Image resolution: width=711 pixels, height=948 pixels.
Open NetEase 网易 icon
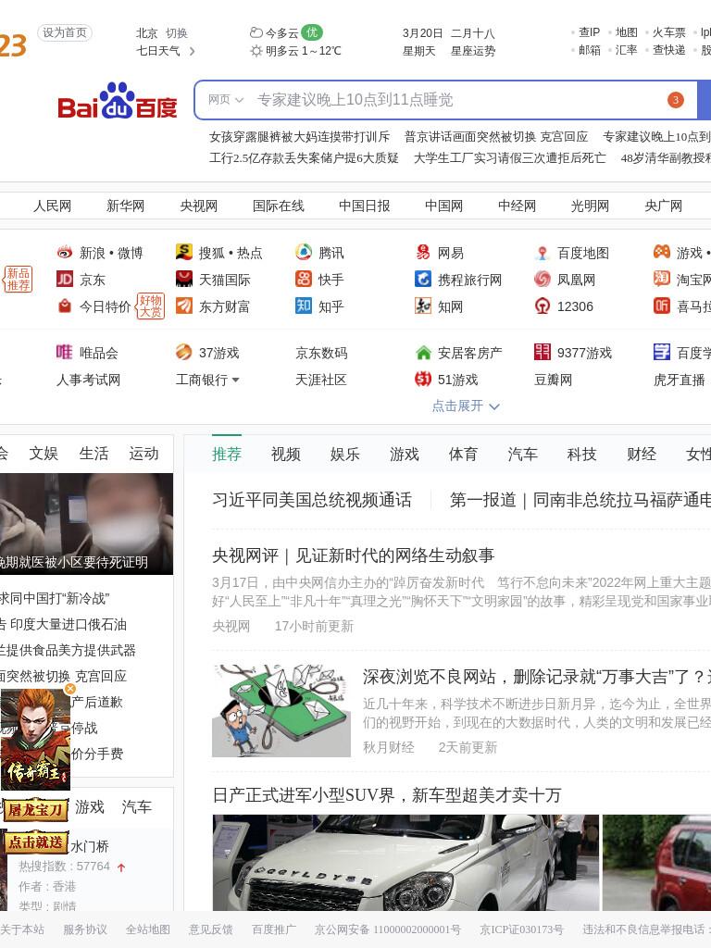pos(423,252)
